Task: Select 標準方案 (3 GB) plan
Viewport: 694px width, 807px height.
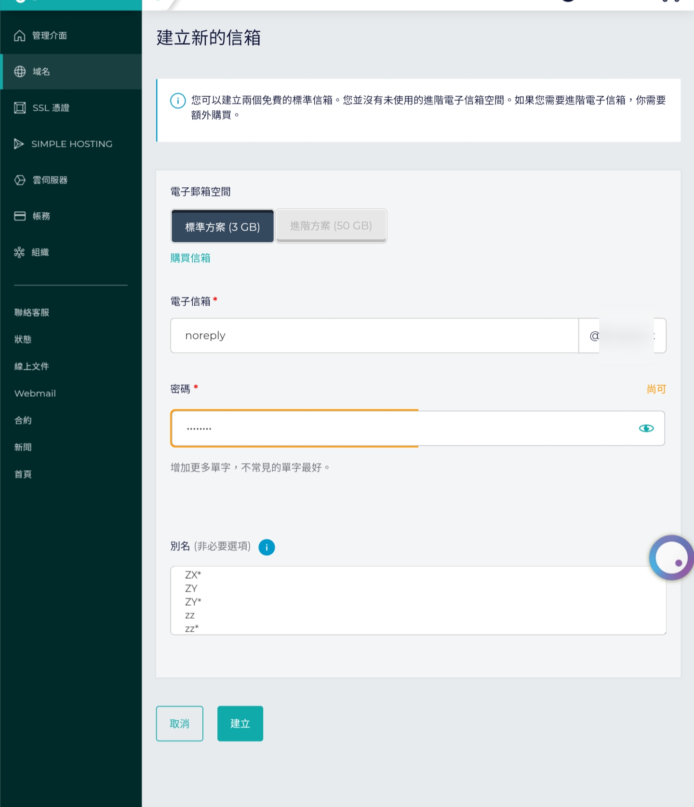Action: pyautogui.click(x=222, y=226)
